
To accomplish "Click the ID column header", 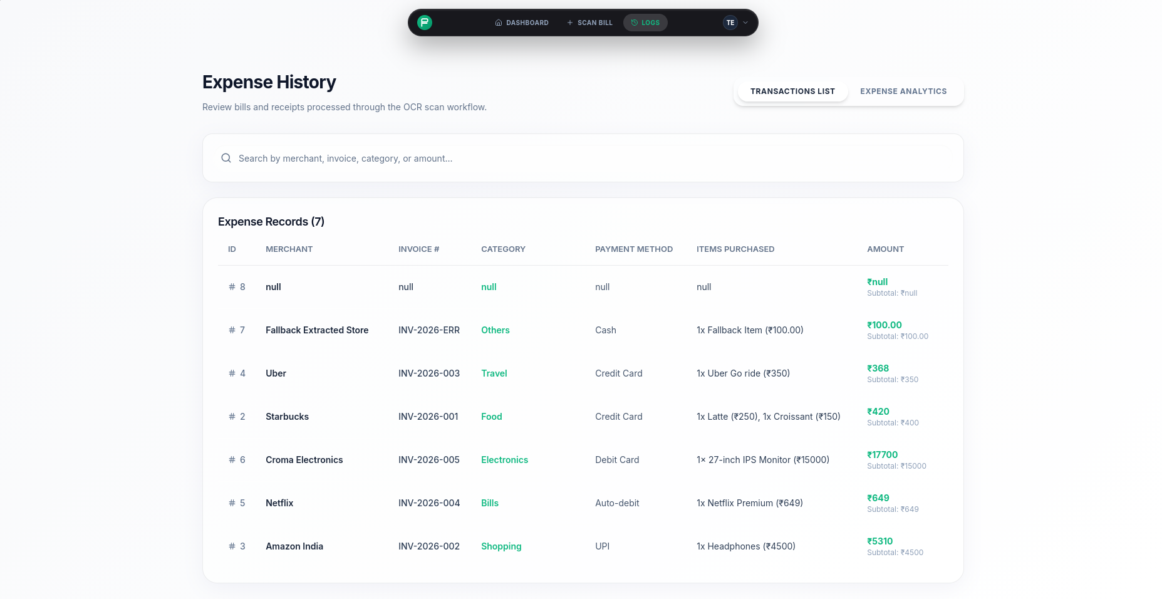I will [232, 249].
